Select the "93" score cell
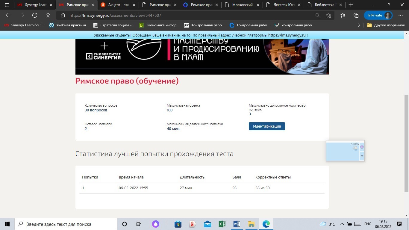 point(234,188)
